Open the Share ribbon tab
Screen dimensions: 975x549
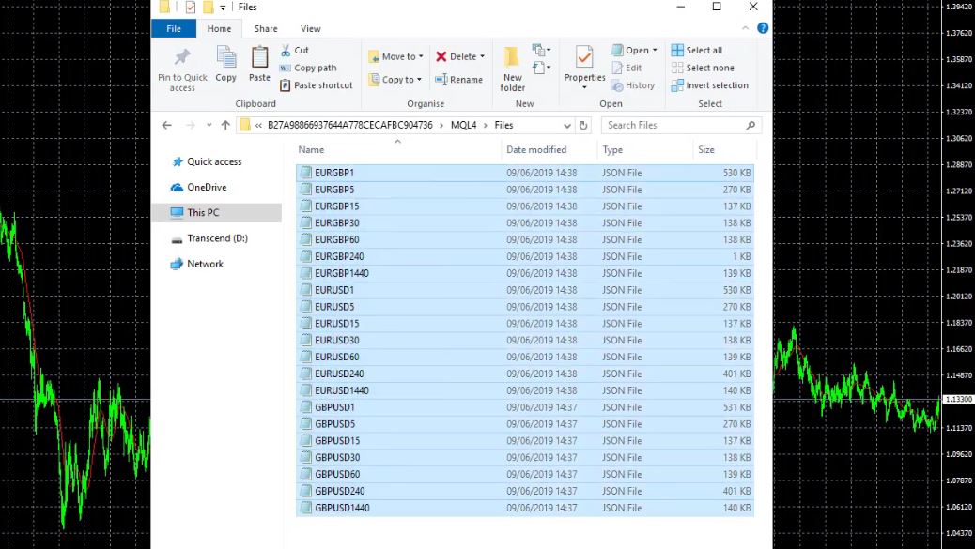(266, 29)
